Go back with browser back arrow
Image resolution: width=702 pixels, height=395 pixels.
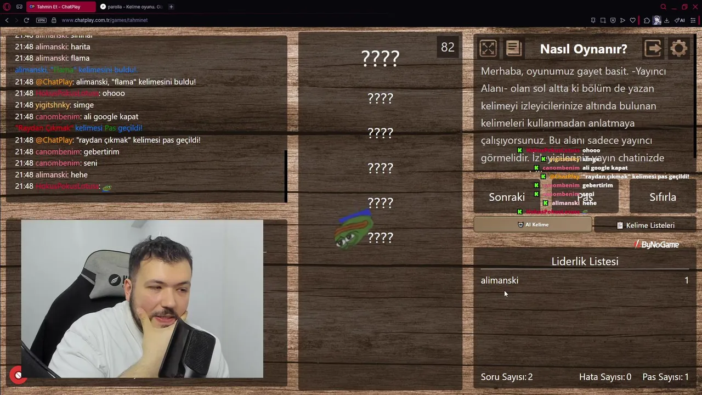[7, 20]
